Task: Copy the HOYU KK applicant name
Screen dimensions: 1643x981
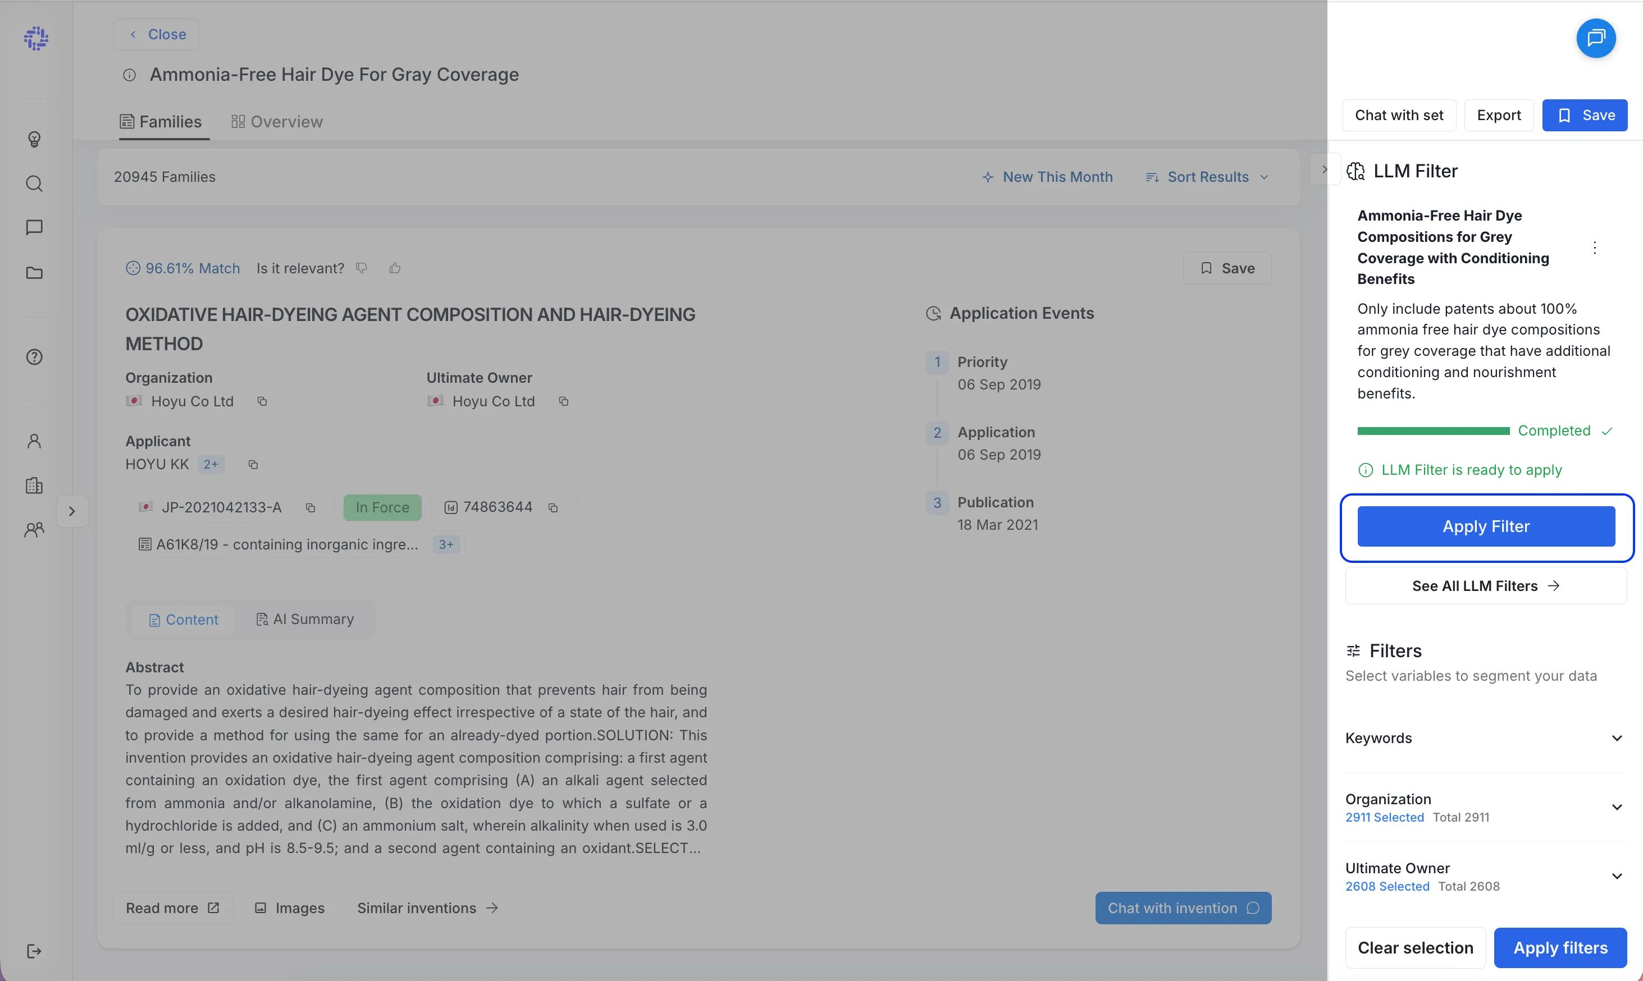Action: tap(253, 465)
